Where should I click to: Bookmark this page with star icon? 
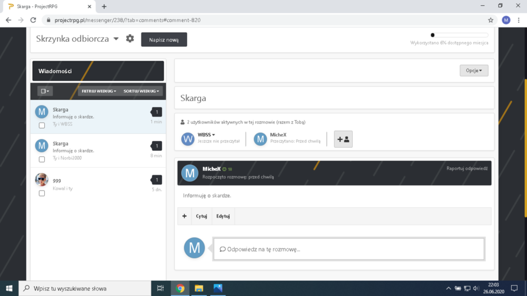[x=491, y=20]
